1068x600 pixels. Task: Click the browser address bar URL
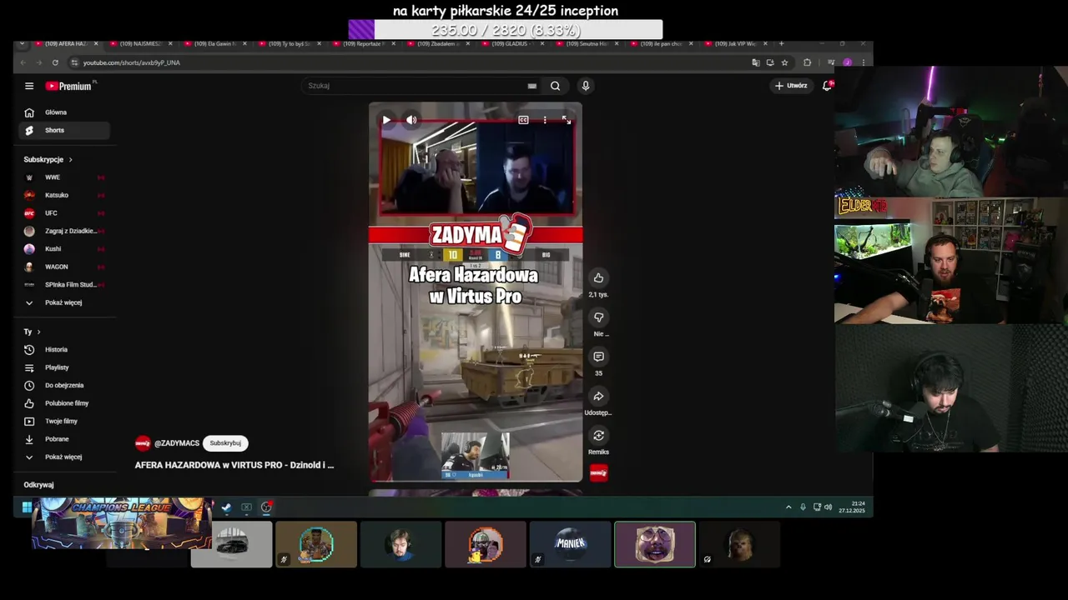coord(132,62)
